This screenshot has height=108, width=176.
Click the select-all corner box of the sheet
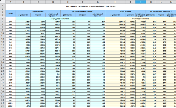pyautogui.click(x=3, y=2)
